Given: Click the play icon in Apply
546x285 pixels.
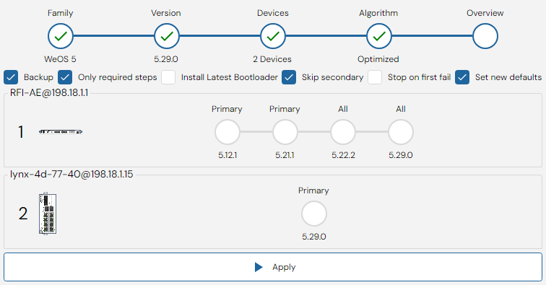Looking at the screenshot, I should click(259, 267).
